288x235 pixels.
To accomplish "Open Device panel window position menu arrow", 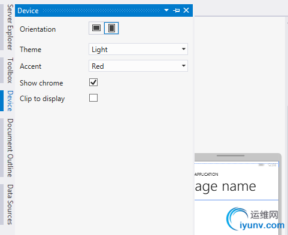I will (x=166, y=10).
